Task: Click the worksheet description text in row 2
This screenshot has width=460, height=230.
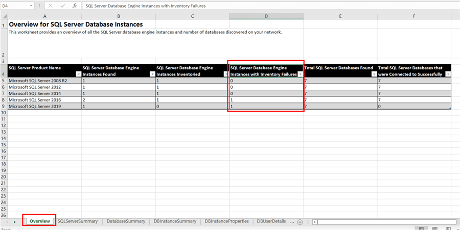Action: click(145, 33)
